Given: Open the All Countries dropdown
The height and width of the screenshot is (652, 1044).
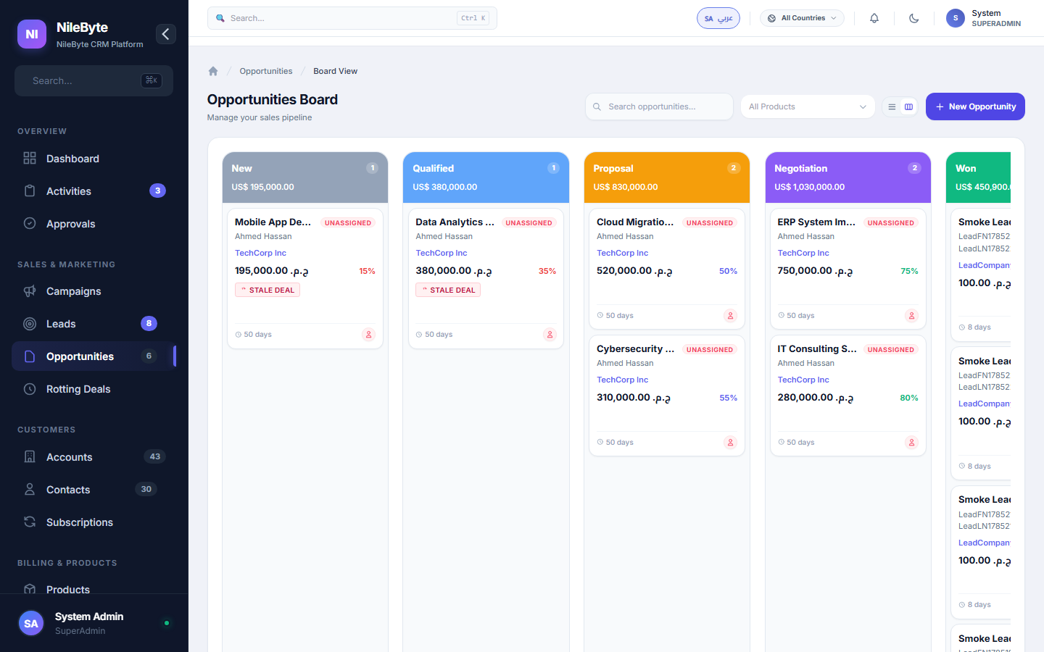Looking at the screenshot, I should tap(802, 18).
